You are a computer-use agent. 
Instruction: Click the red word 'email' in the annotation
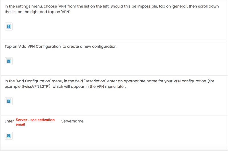(x=20, y=125)
